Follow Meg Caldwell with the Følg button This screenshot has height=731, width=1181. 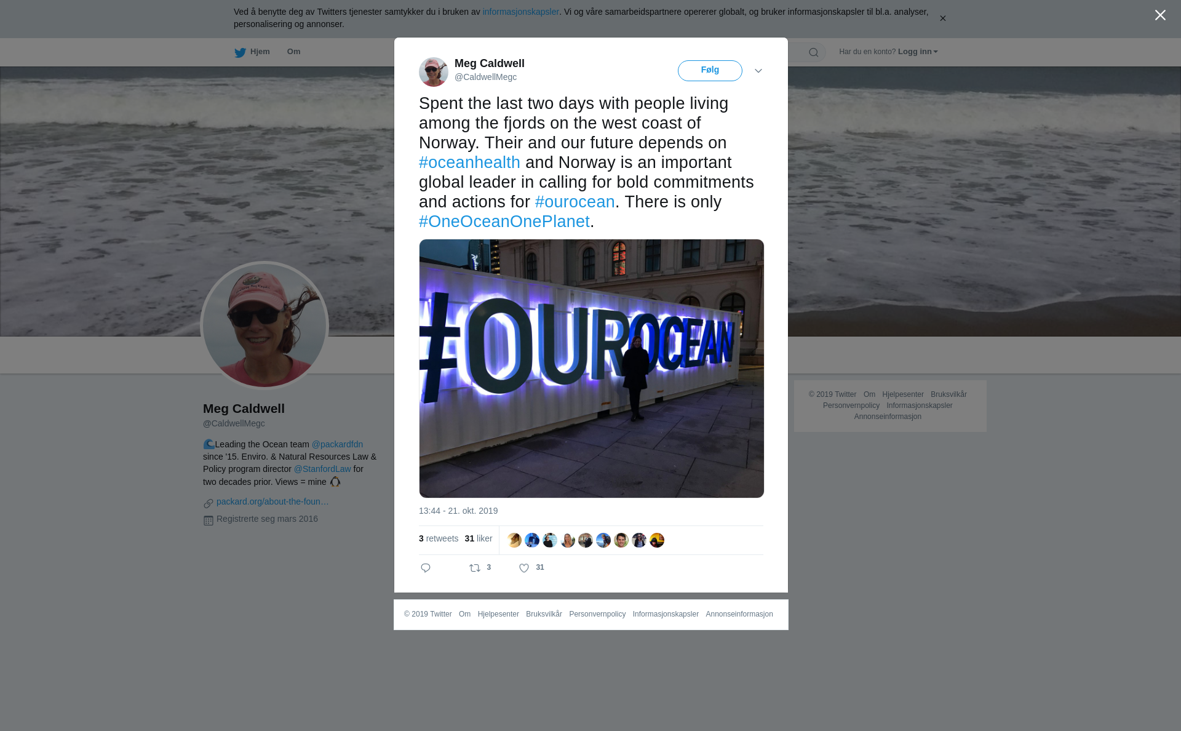710,70
